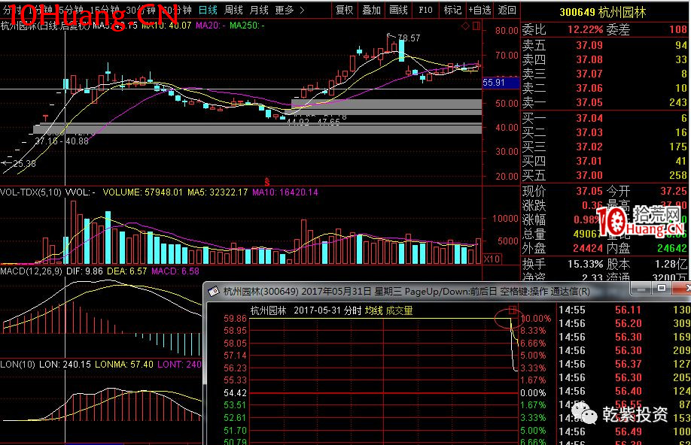Image resolution: width=691 pixels, height=445 pixels.
Task: Click the 委比 12.22% value
Action: (x=585, y=29)
